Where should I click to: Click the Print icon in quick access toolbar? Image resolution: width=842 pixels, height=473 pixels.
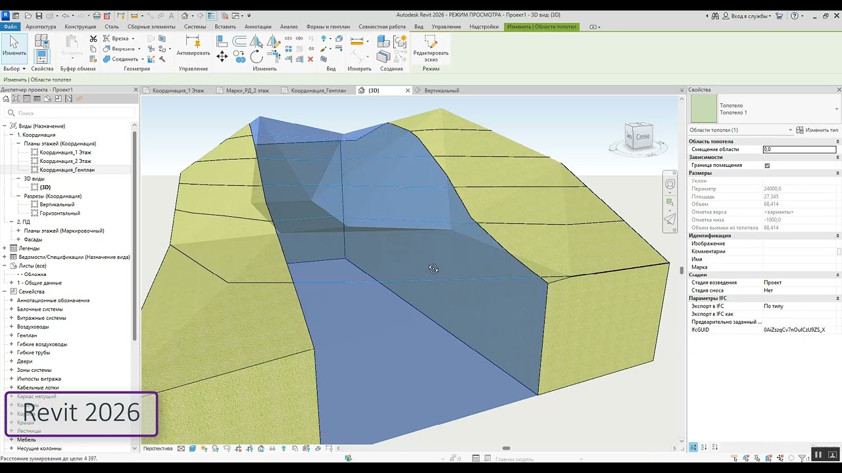coord(97,16)
